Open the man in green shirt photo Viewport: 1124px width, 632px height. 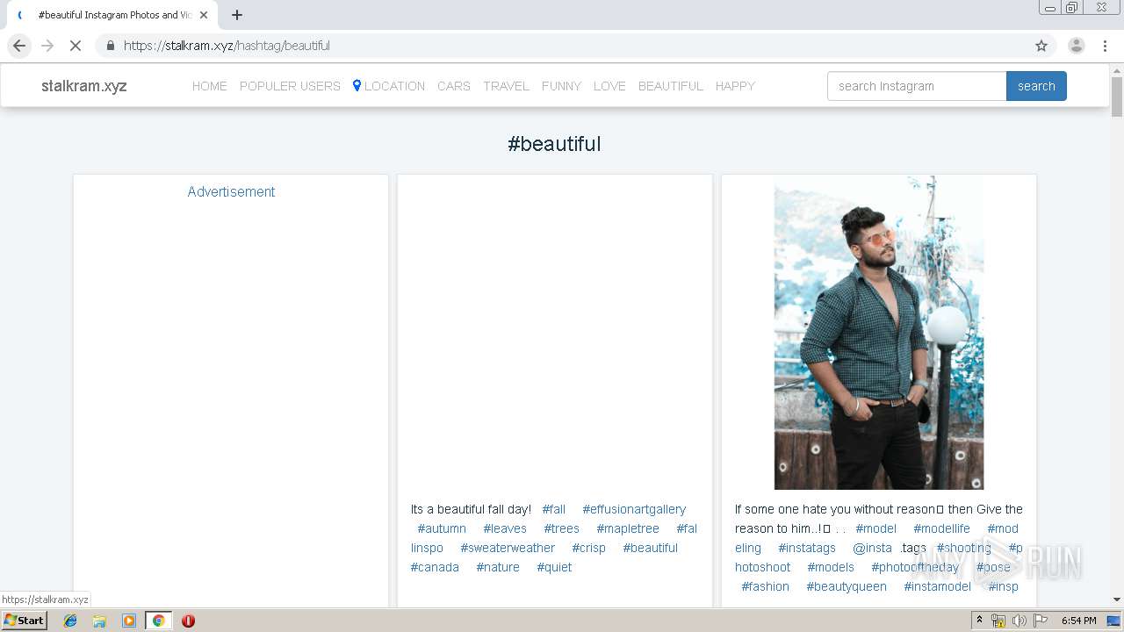click(879, 333)
